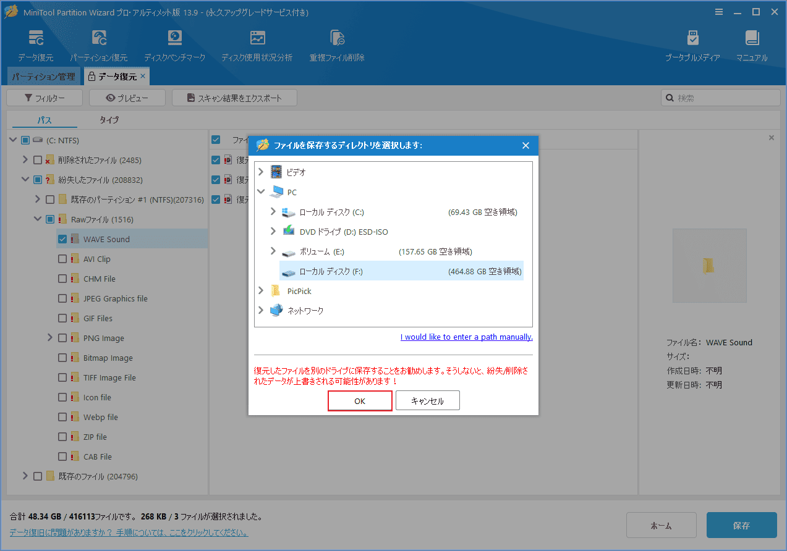Switch to the タイプ view tab

coord(109,120)
